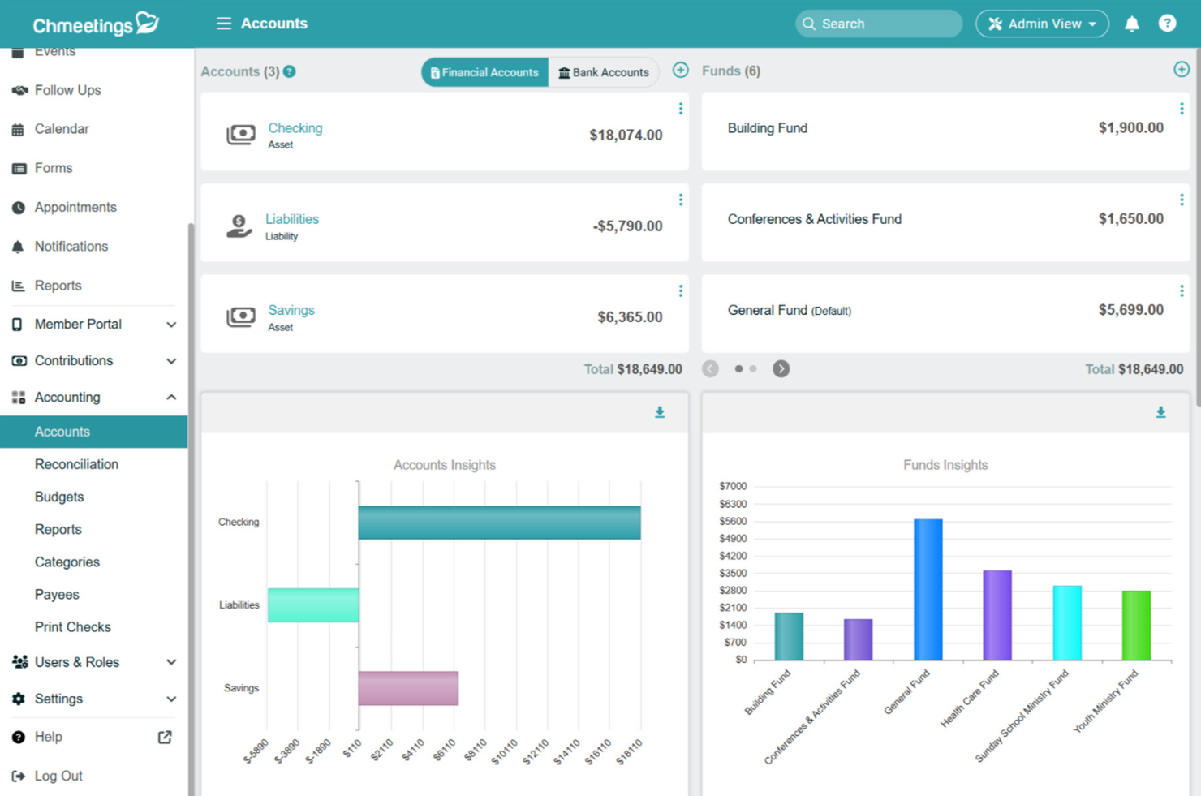The width and height of the screenshot is (1201, 796).
Task: Open the Admin View dropdown
Action: click(1042, 24)
